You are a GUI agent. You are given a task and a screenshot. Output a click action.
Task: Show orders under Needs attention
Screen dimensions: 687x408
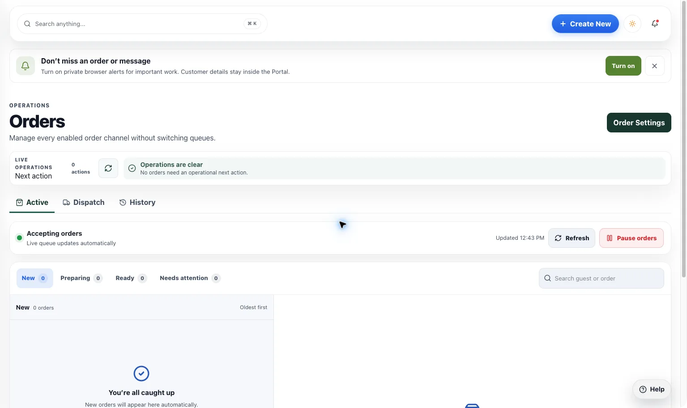(x=190, y=278)
